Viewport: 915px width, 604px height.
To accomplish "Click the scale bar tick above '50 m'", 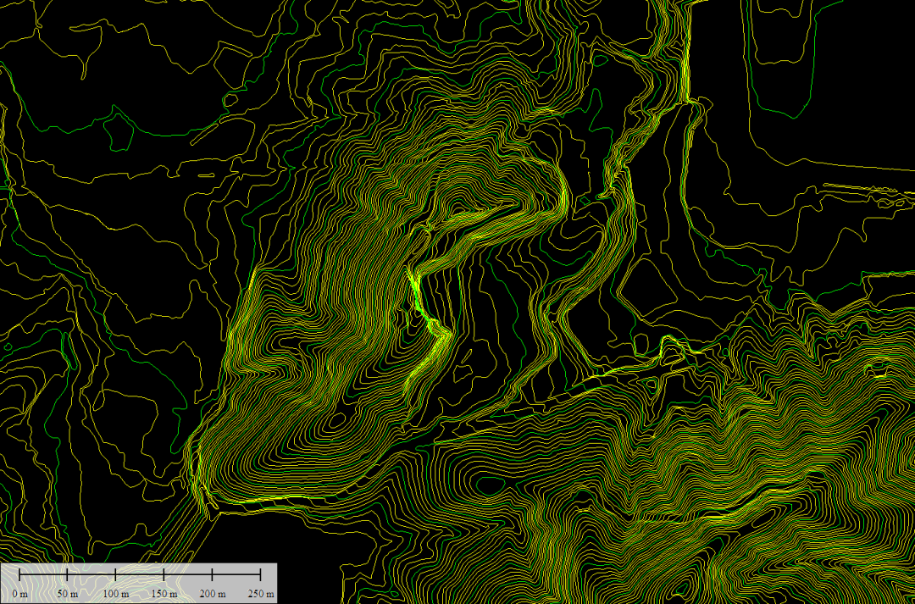I will pos(67,575).
